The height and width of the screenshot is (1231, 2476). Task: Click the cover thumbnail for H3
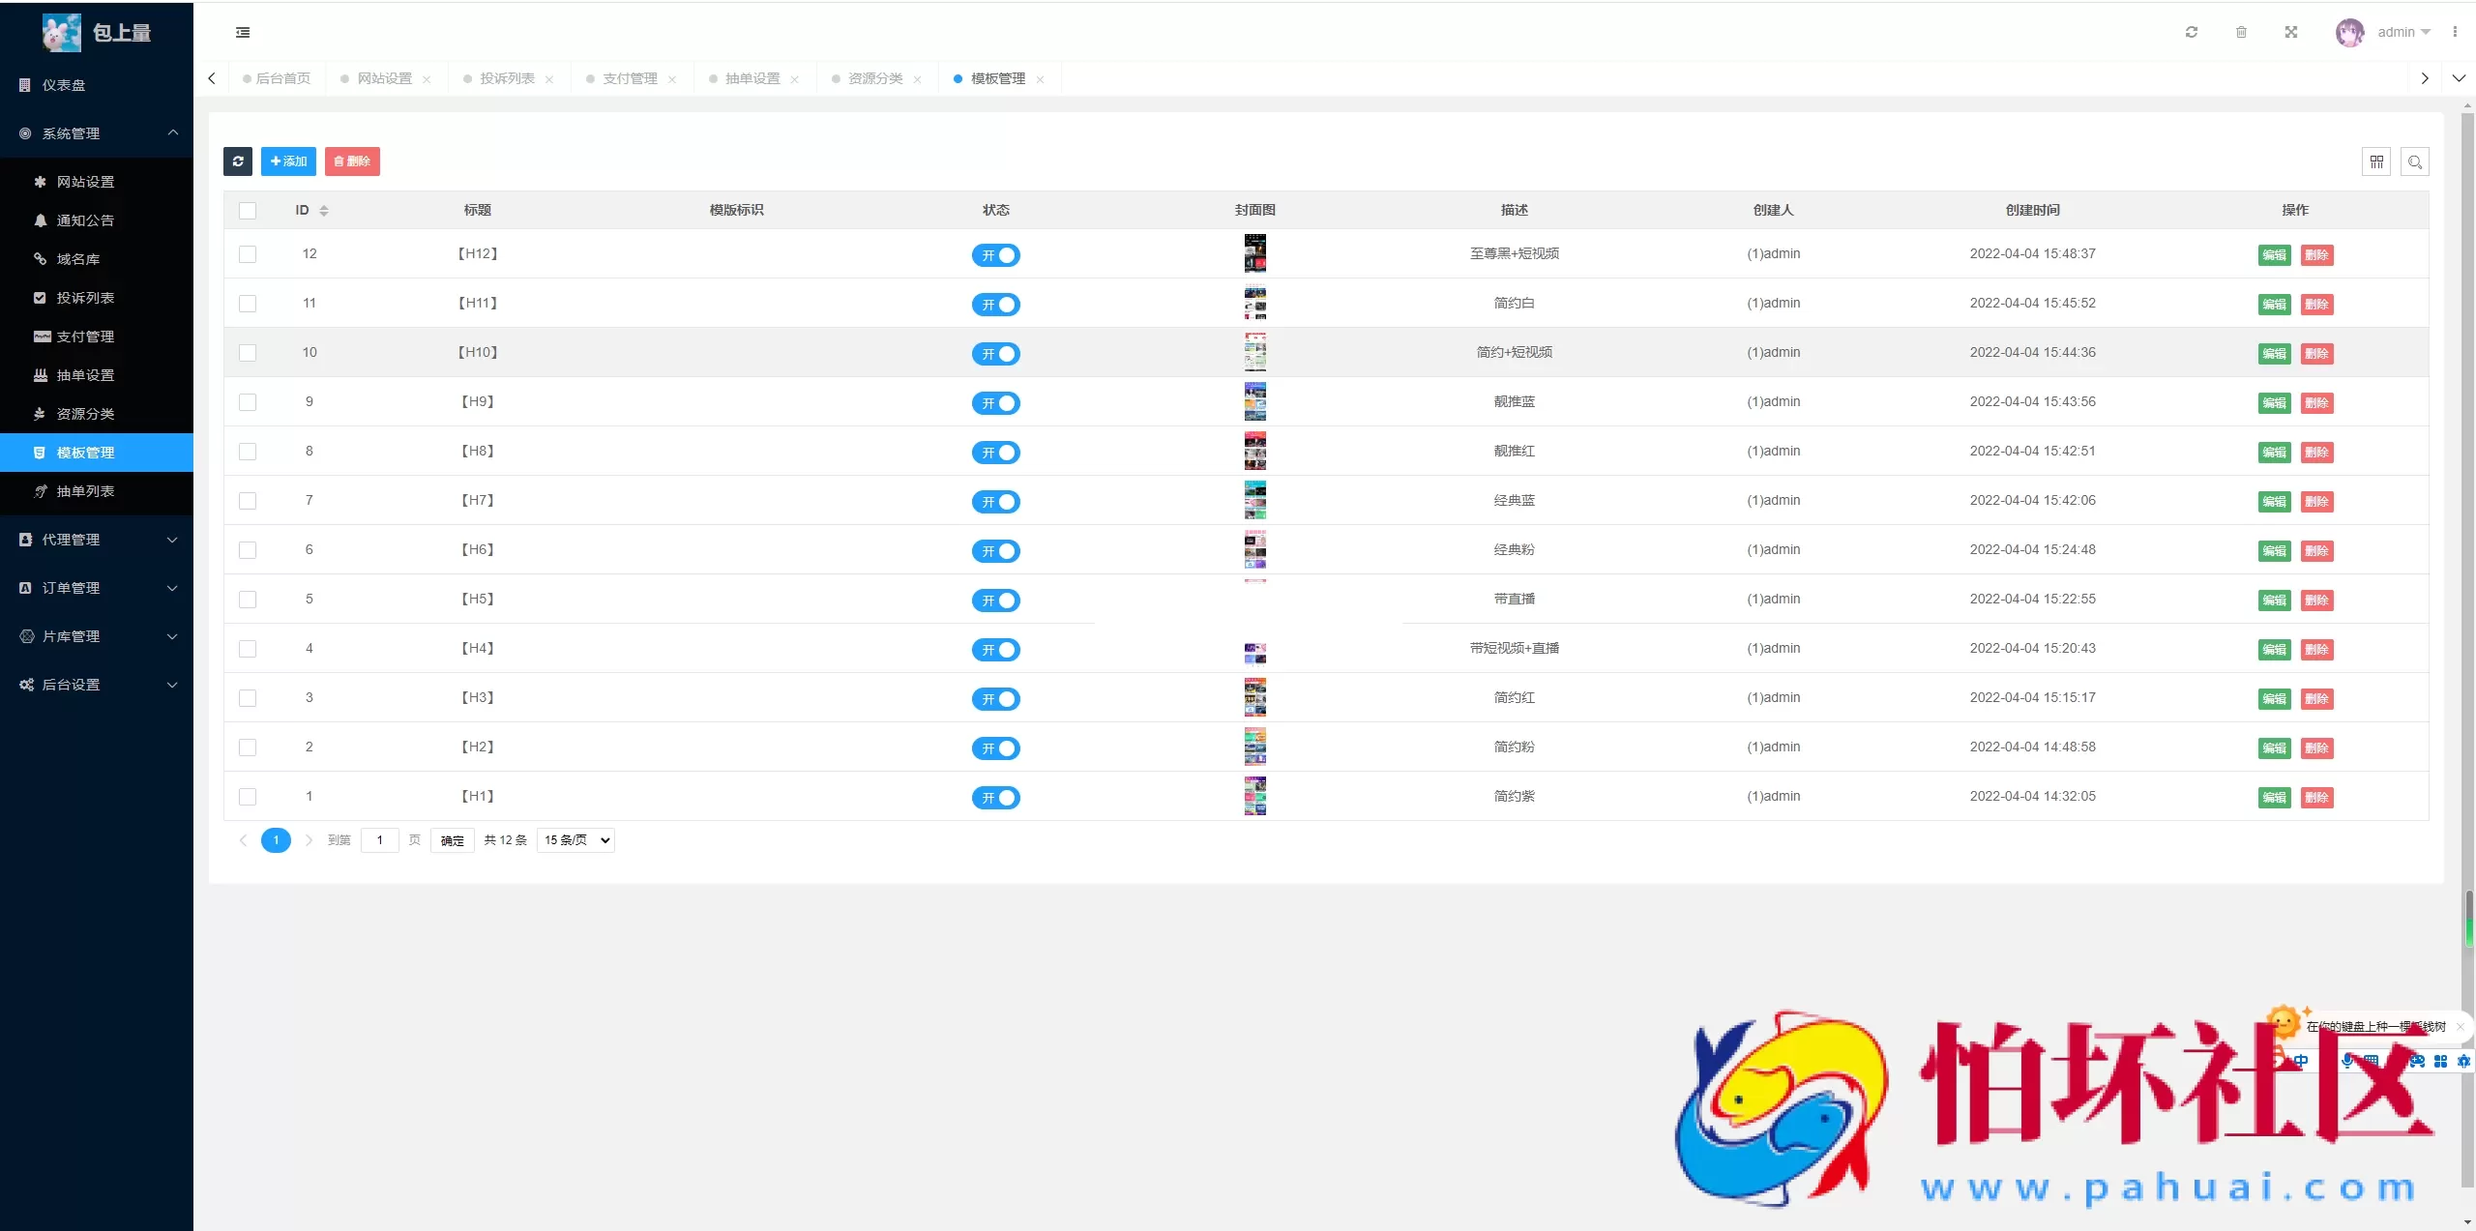[x=1254, y=697]
